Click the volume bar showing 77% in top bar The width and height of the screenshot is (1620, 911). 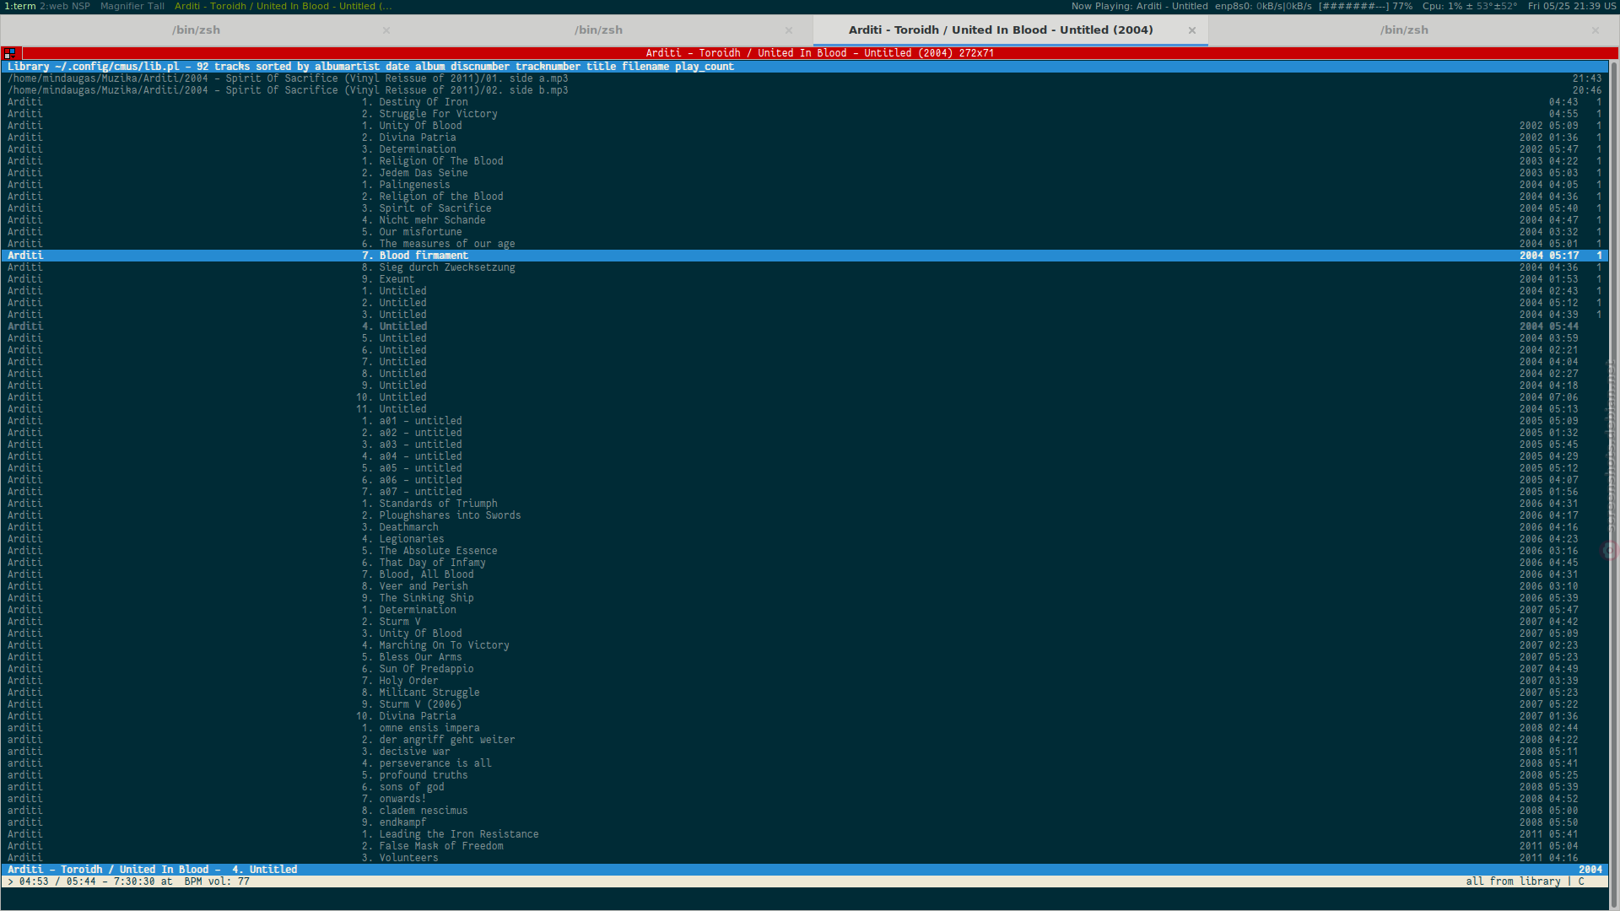1365,6
